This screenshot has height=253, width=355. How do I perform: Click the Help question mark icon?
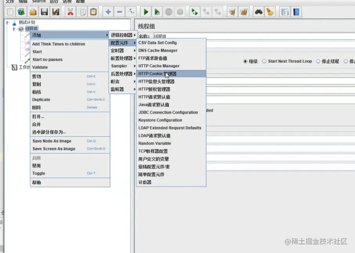coord(296,12)
